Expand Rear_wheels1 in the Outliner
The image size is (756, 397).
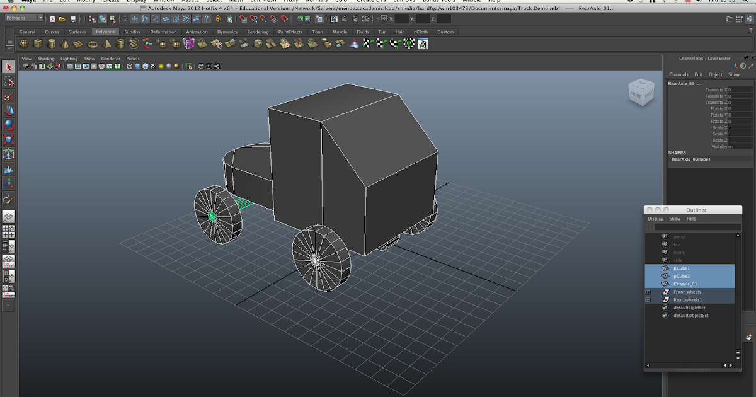pyautogui.click(x=648, y=299)
